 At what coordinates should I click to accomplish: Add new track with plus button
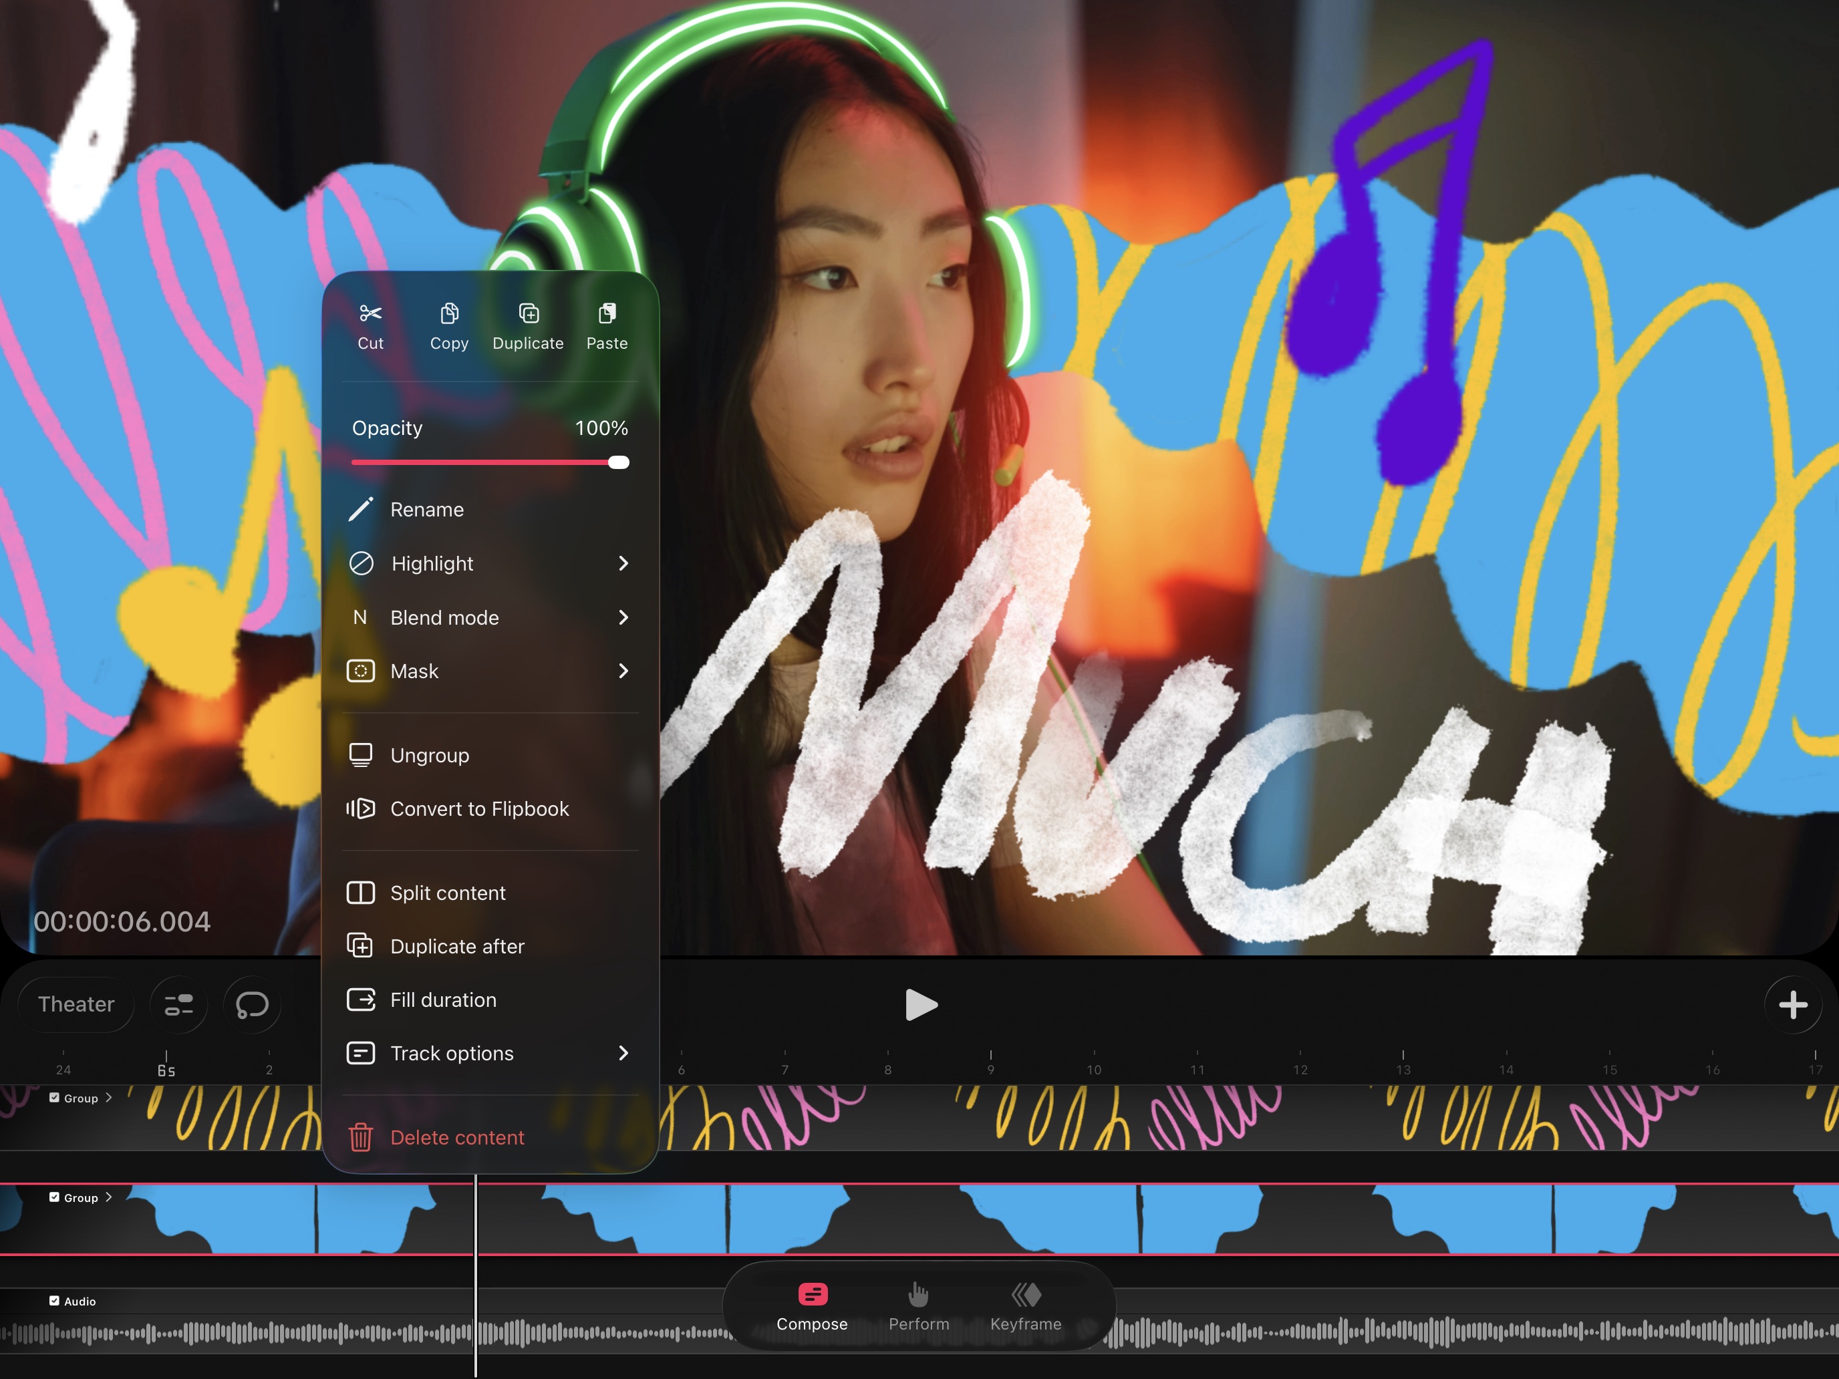point(1792,1005)
